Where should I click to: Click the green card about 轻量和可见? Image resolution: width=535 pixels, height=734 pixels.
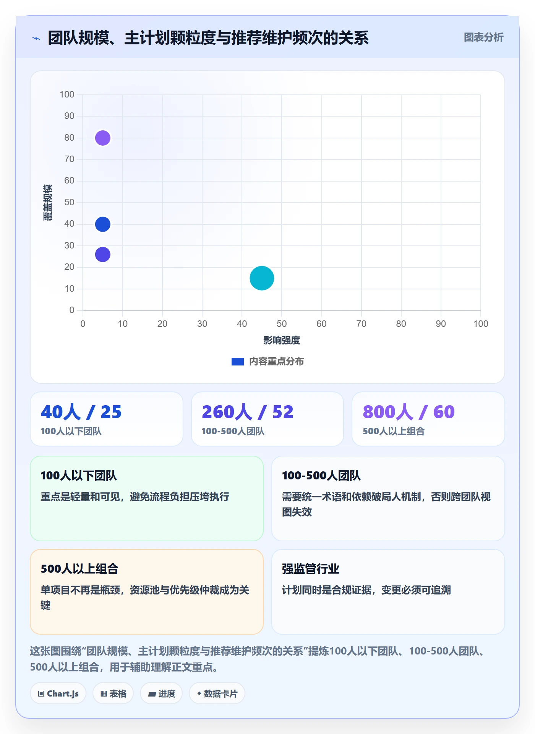(147, 498)
